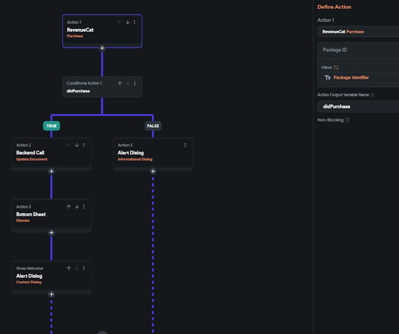Click Update Document text in Action 2
The image size is (399, 334).
pos(32,159)
